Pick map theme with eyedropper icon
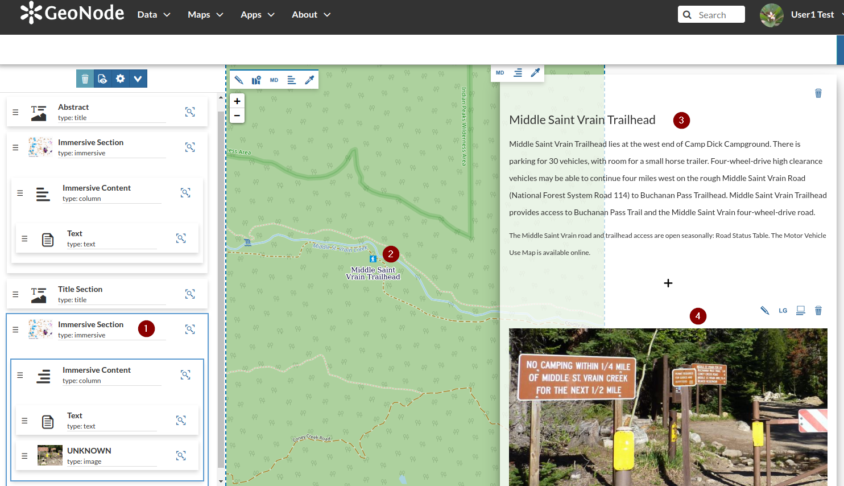The height and width of the screenshot is (486, 844). [x=309, y=80]
